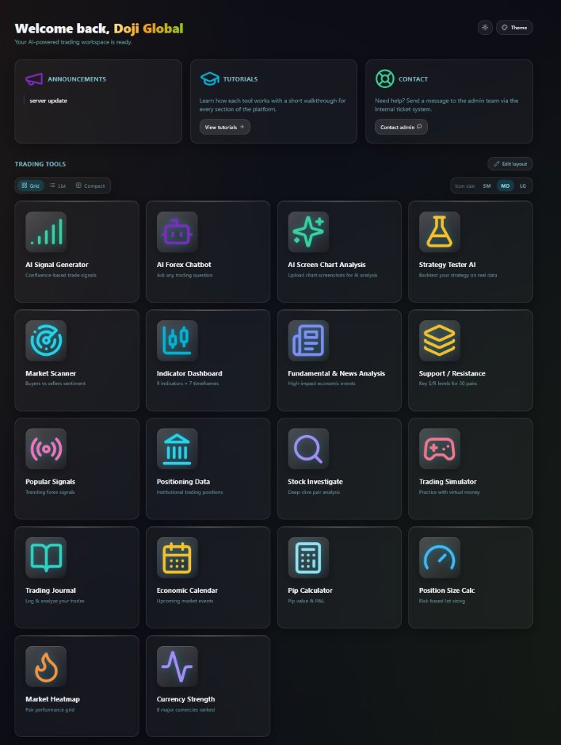Click the Contact admin button
Image resolution: width=561 pixels, height=745 pixels.
[401, 127]
